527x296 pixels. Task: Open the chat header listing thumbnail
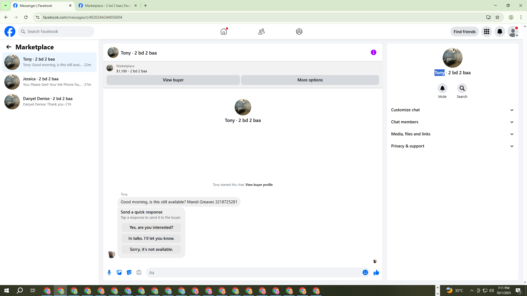113,52
